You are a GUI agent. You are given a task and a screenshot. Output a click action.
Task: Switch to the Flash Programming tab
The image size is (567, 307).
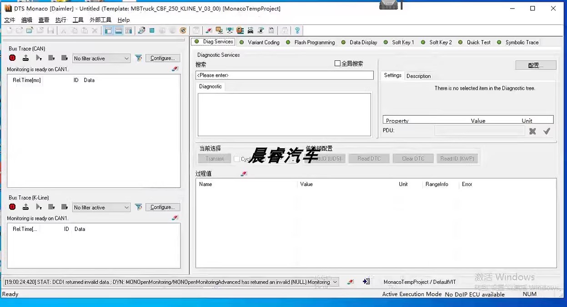314,42
